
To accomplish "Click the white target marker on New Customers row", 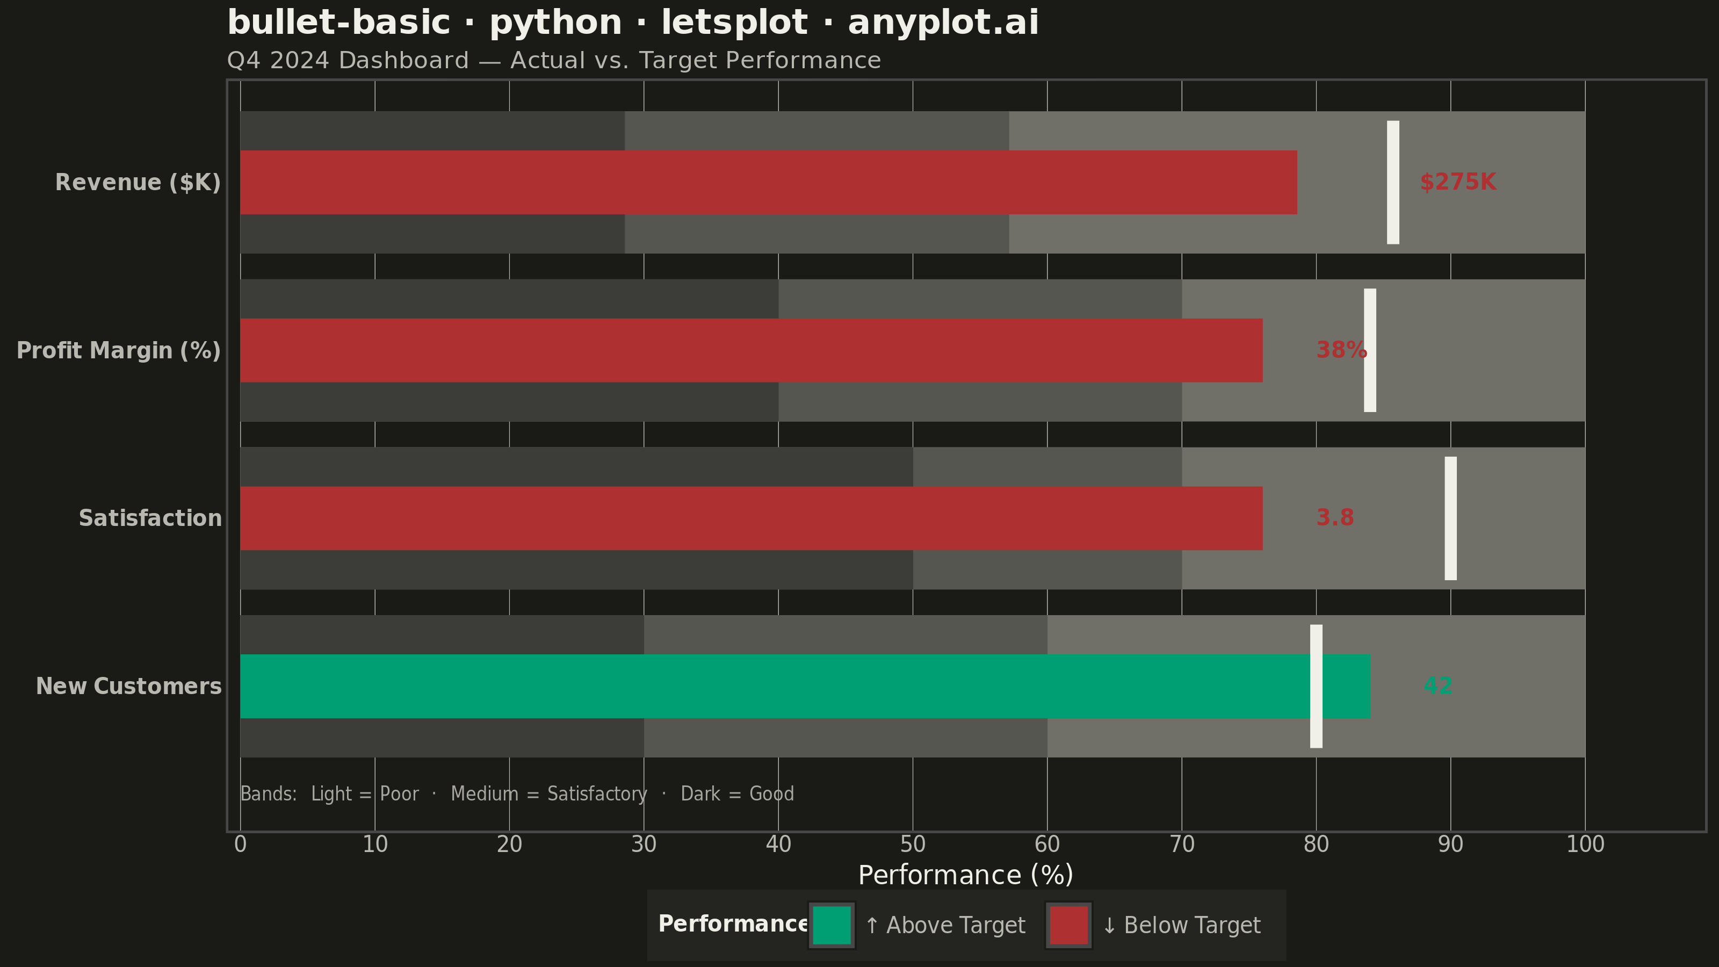I will 1316,686.
